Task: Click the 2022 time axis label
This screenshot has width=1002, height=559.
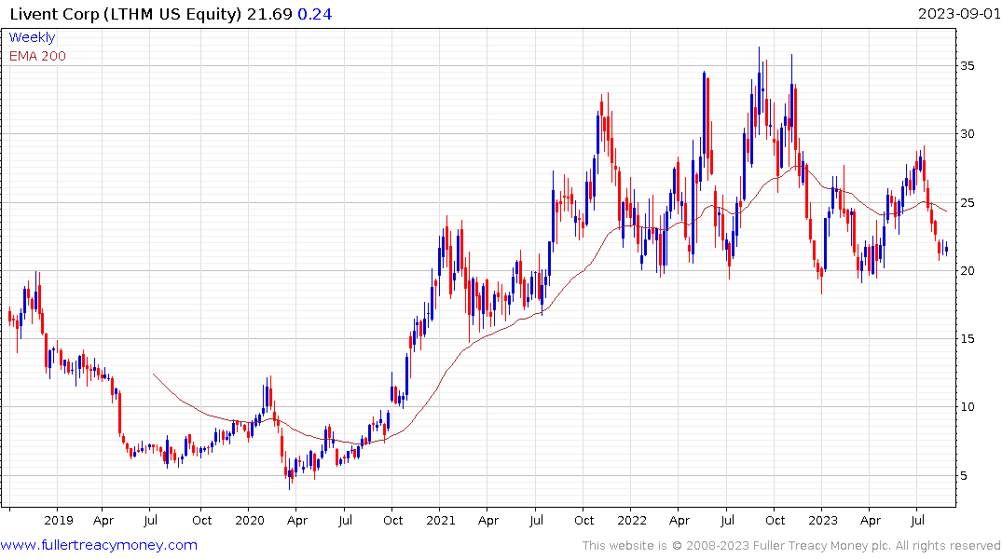Action: [632, 520]
